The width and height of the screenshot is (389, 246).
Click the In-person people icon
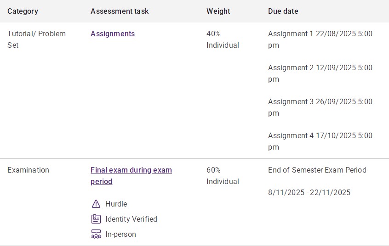click(96, 234)
